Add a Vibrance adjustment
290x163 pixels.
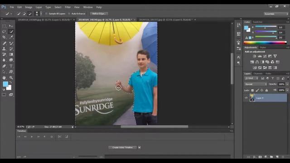pyautogui.click(x=275, y=56)
